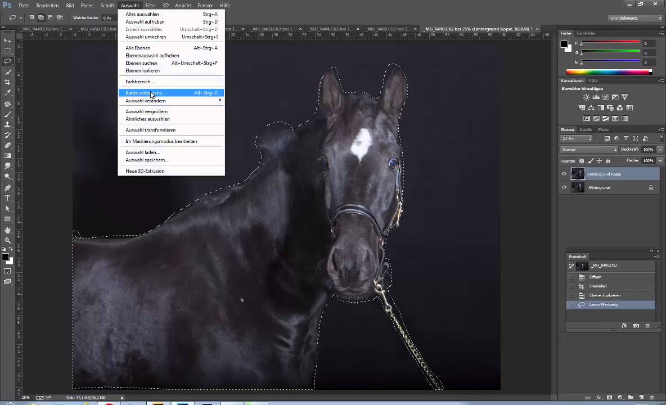
Task: Choose Farbbereich menu entry
Action: [x=171, y=82]
